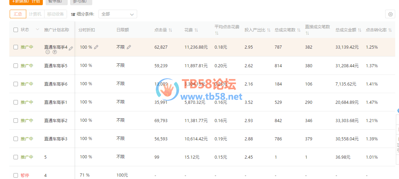Sort by 点击量 using its sort icon

coord(170,30)
